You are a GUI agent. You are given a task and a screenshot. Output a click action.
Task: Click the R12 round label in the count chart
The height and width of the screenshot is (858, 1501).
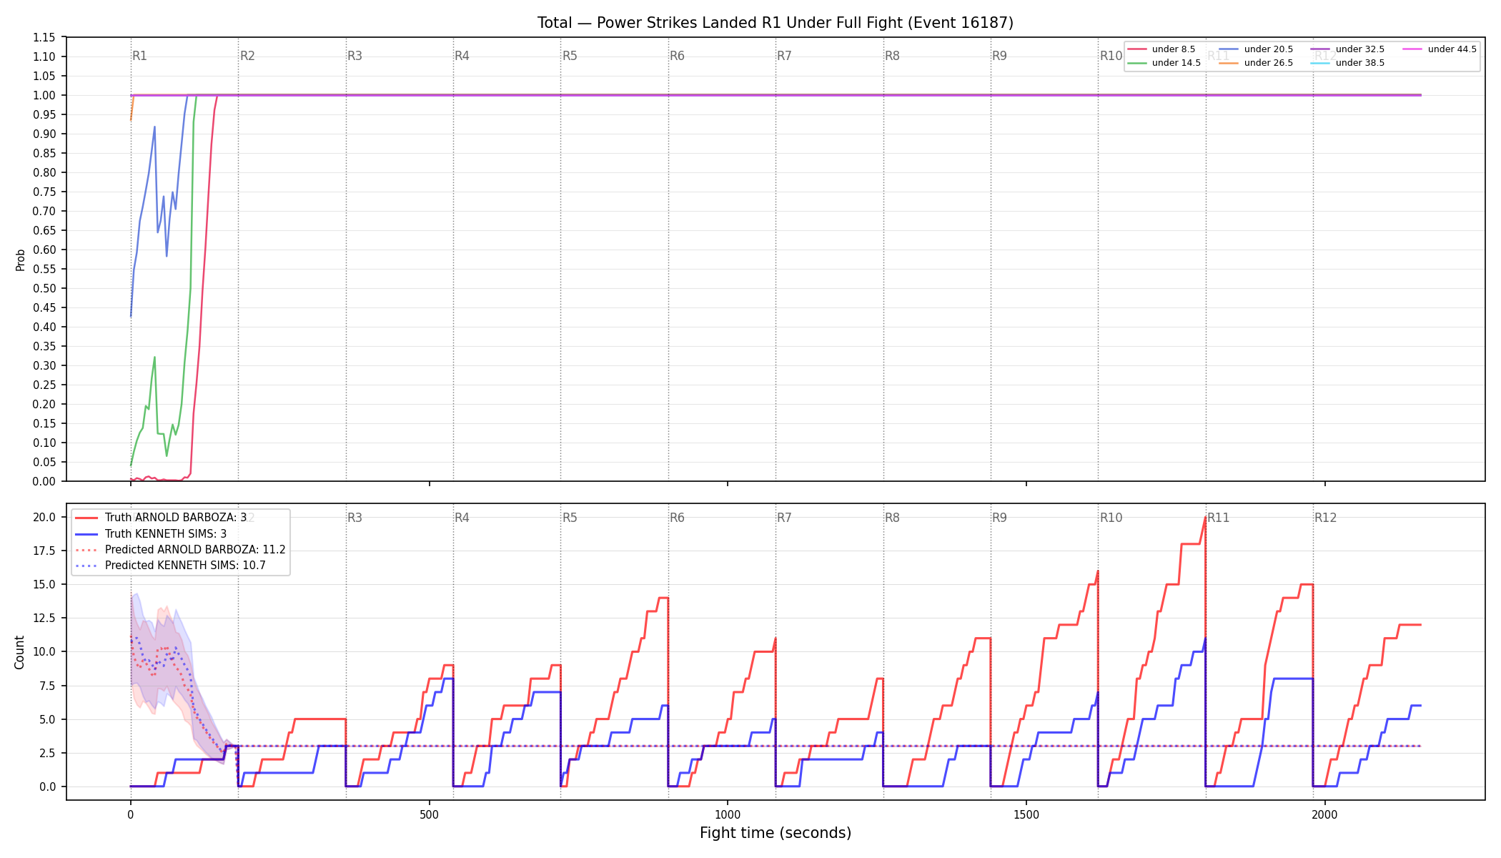[x=1326, y=518]
